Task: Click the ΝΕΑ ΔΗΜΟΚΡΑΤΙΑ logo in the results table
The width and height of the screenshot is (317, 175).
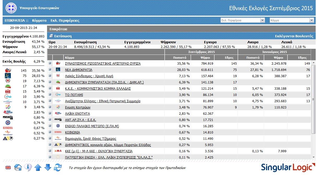Action: point(58,70)
